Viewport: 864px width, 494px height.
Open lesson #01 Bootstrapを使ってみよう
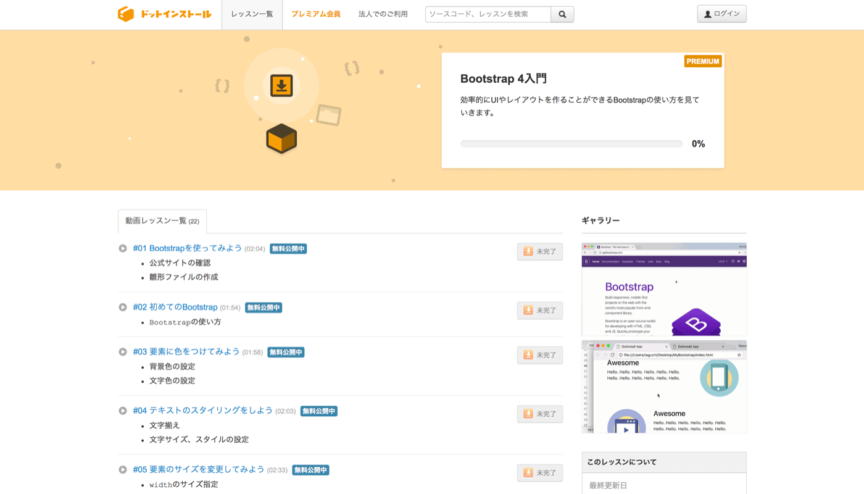188,248
